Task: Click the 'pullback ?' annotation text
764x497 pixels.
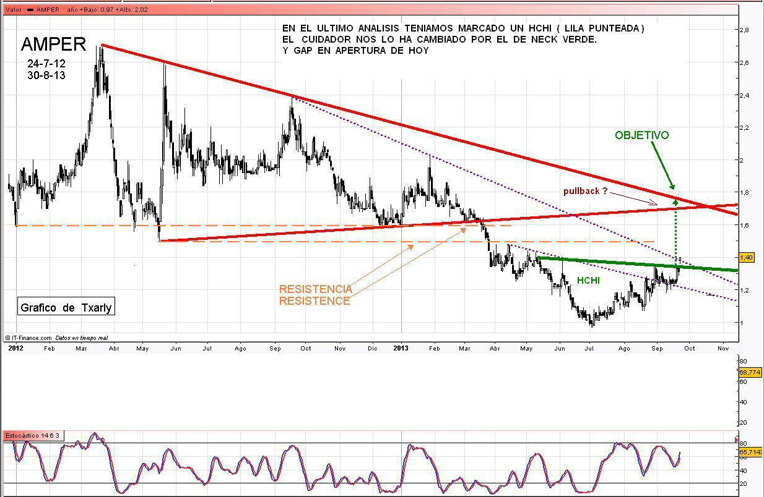Action: 585,191
